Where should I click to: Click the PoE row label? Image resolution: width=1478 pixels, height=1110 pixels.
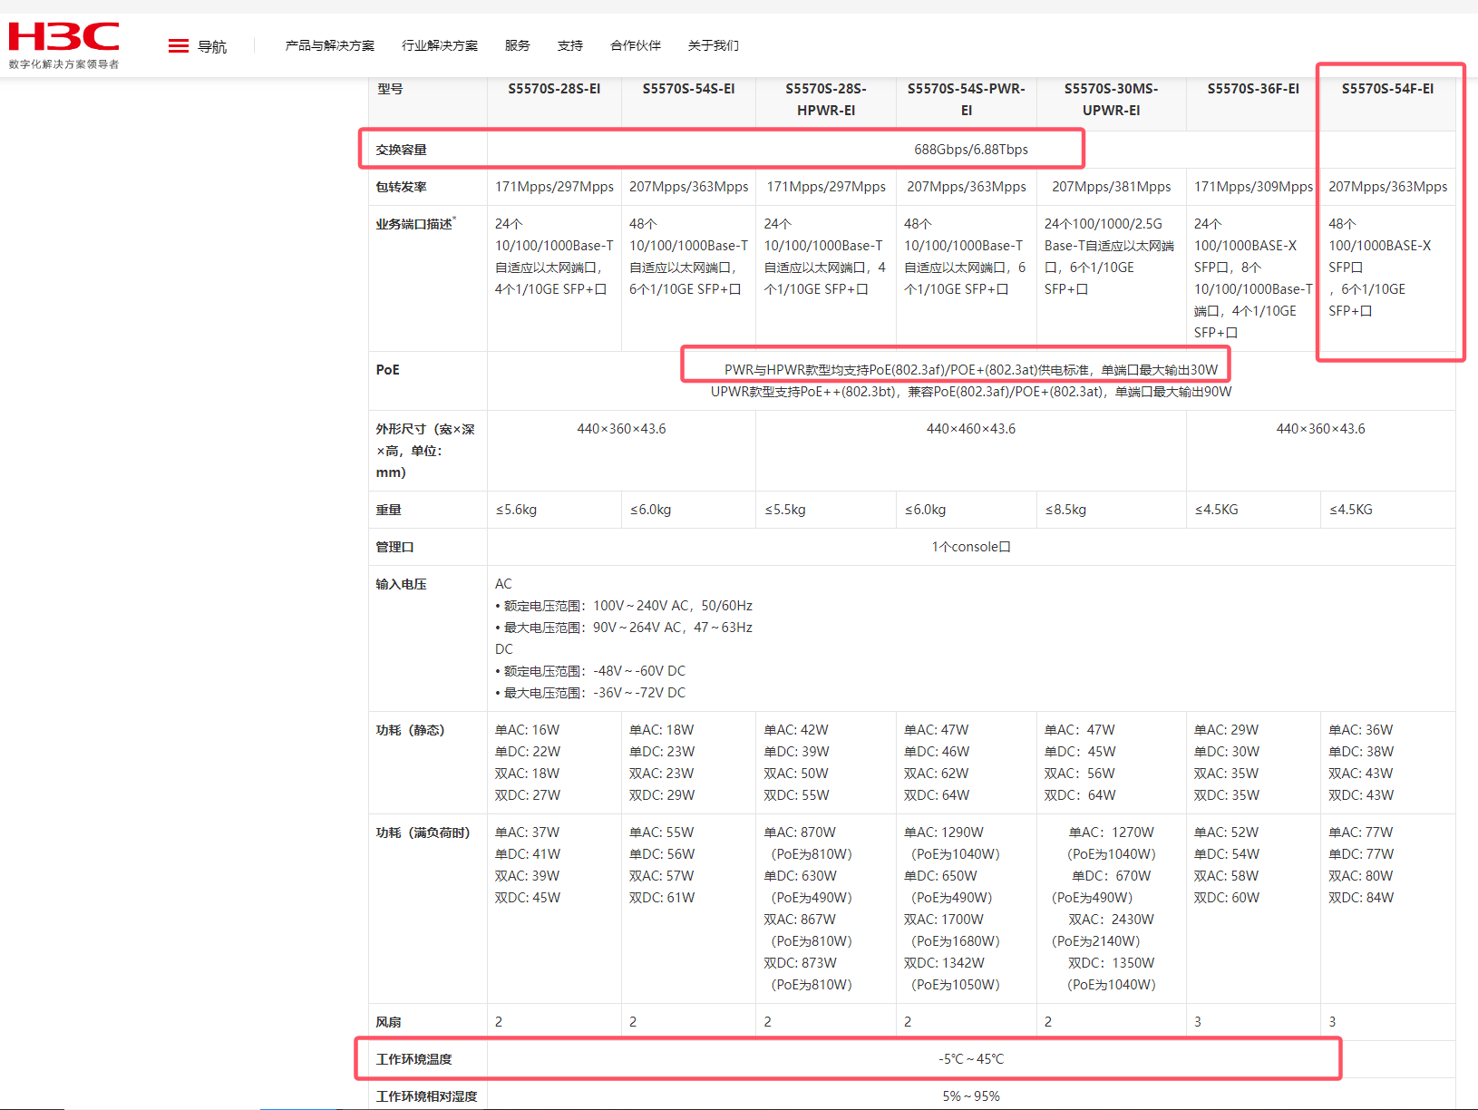pos(387,370)
